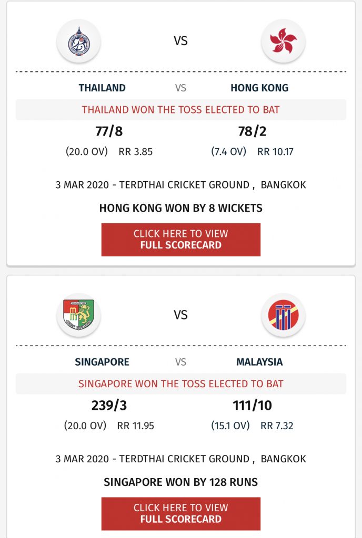Tap the Singapore won the toss banner
Viewport: 362px width, 538px height.
pyautogui.click(x=180, y=384)
